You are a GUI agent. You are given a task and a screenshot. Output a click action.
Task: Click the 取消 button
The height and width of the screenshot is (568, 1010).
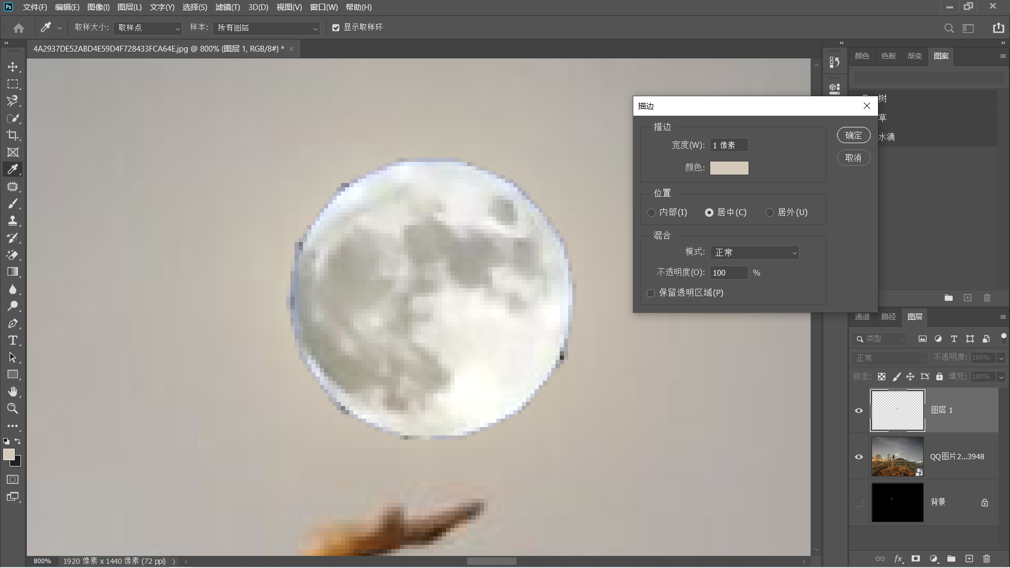pos(853,158)
